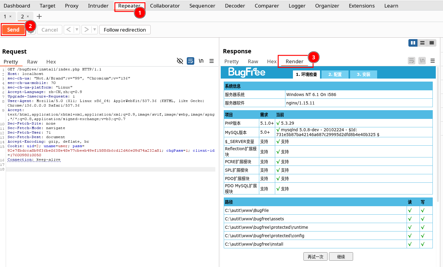Click the Send request button
This screenshot has width=443, height=267.
tap(13, 29)
